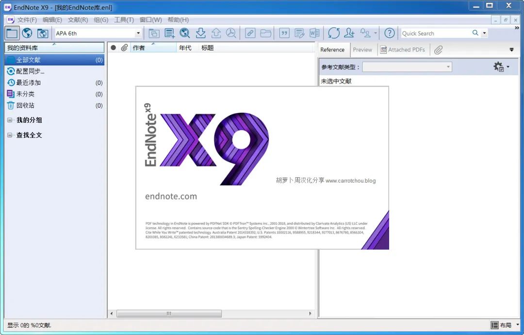The image size is (524, 335).
Task: Open the 文件(F) menu
Action: (x=27, y=20)
